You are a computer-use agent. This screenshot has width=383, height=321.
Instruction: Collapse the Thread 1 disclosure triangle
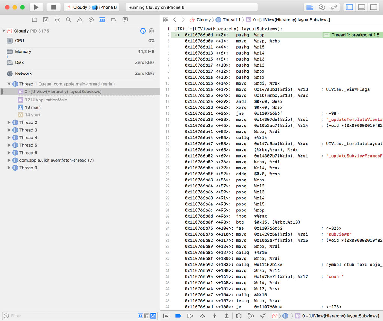[x=9, y=84]
